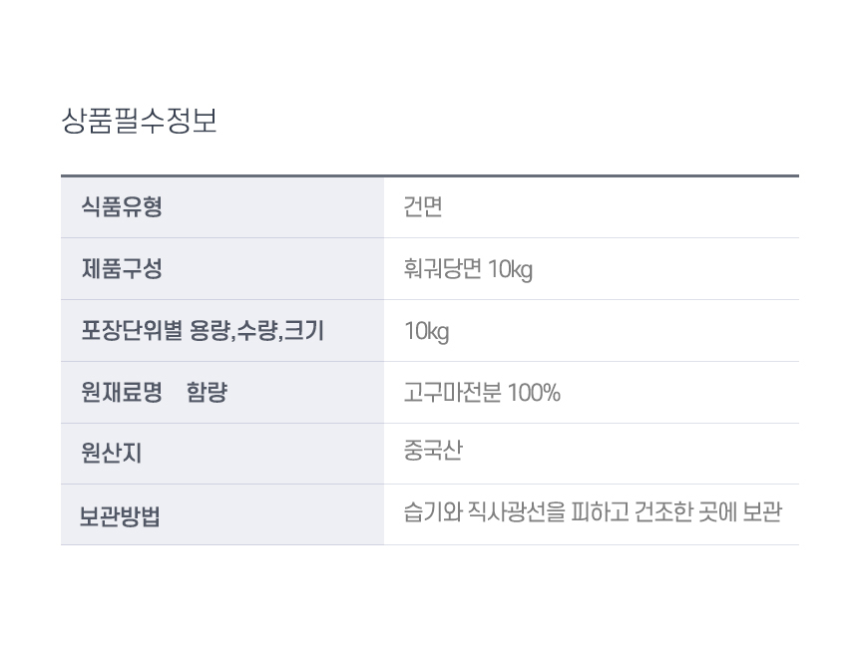Select the 식품유형 row label
This screenshot has width=858, height=653.
tap(122, 207)
